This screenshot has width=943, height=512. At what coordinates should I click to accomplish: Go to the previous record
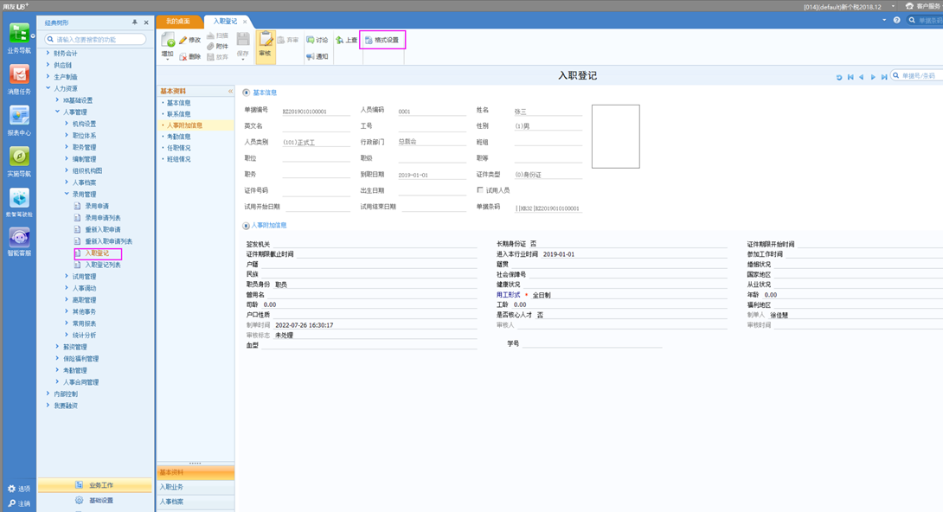point(861,77)
